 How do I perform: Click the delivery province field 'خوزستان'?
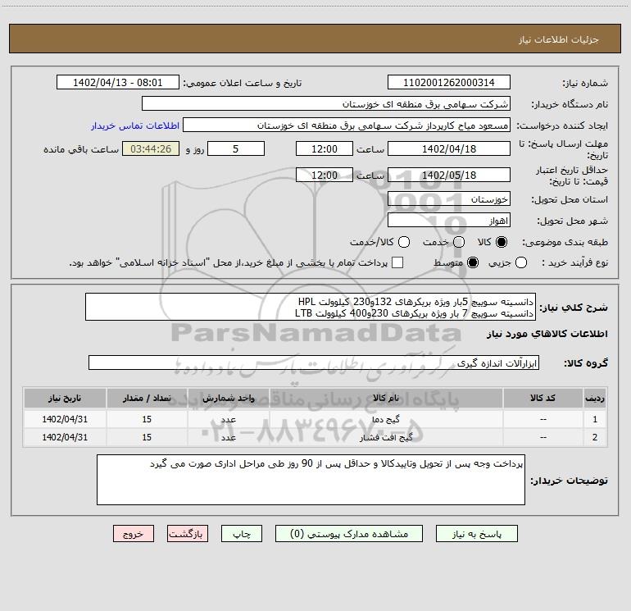click(x=449, y=199)
